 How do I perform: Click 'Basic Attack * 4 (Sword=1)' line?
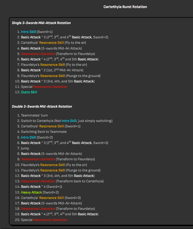pos(42,187)
